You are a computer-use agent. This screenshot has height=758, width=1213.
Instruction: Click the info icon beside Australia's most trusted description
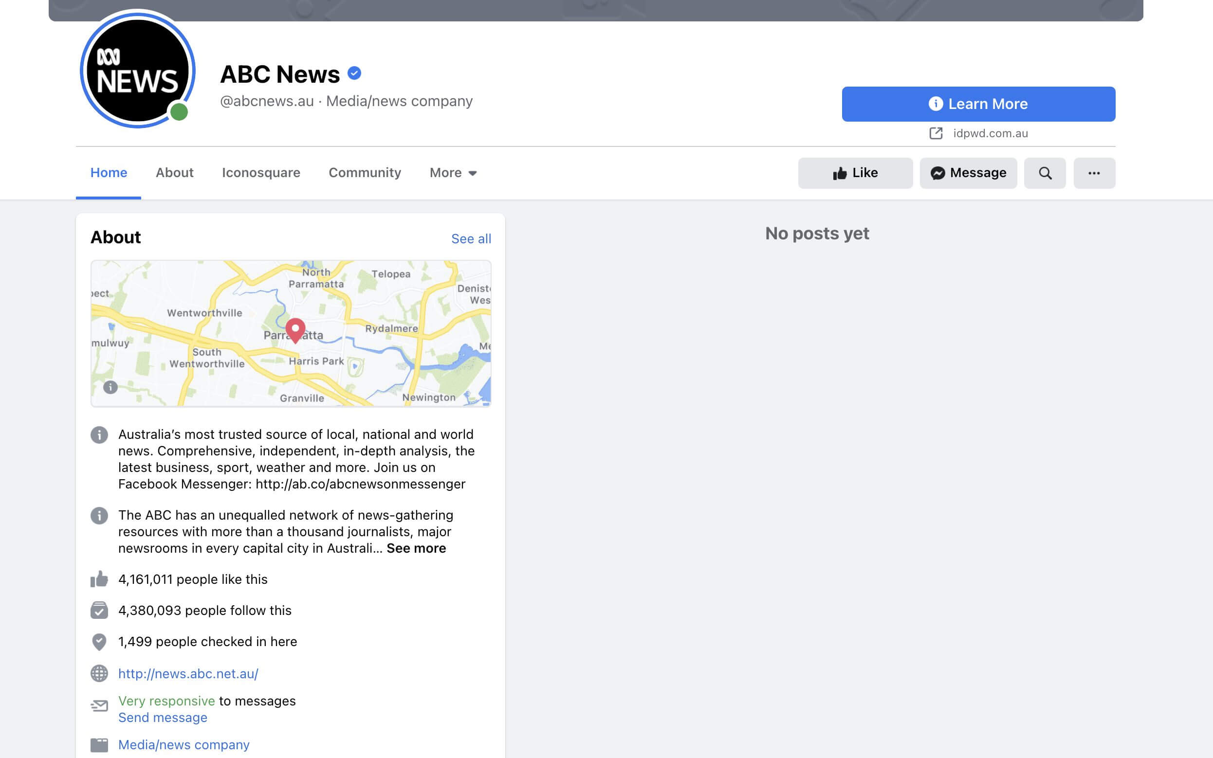(99, 434)
